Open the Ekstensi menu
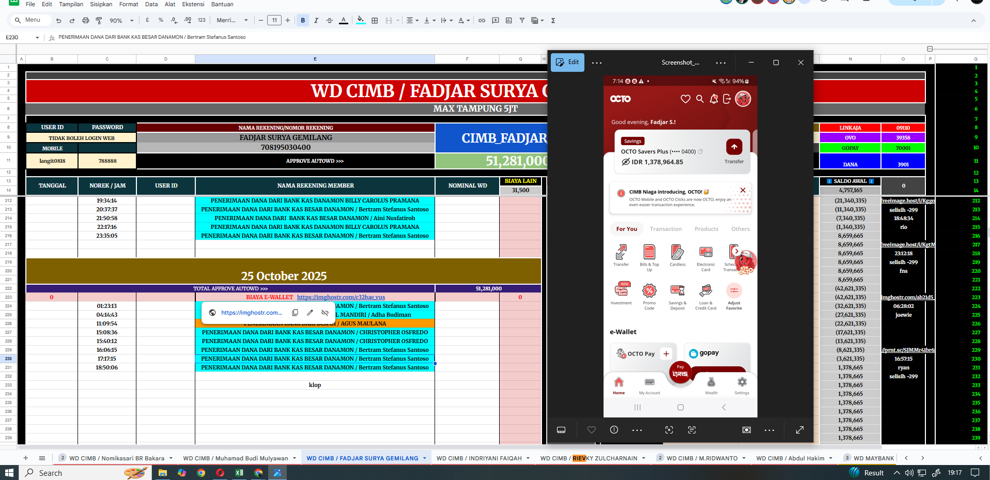The height and width of the screenshot is (480, 990). click(x=193, y=4)
